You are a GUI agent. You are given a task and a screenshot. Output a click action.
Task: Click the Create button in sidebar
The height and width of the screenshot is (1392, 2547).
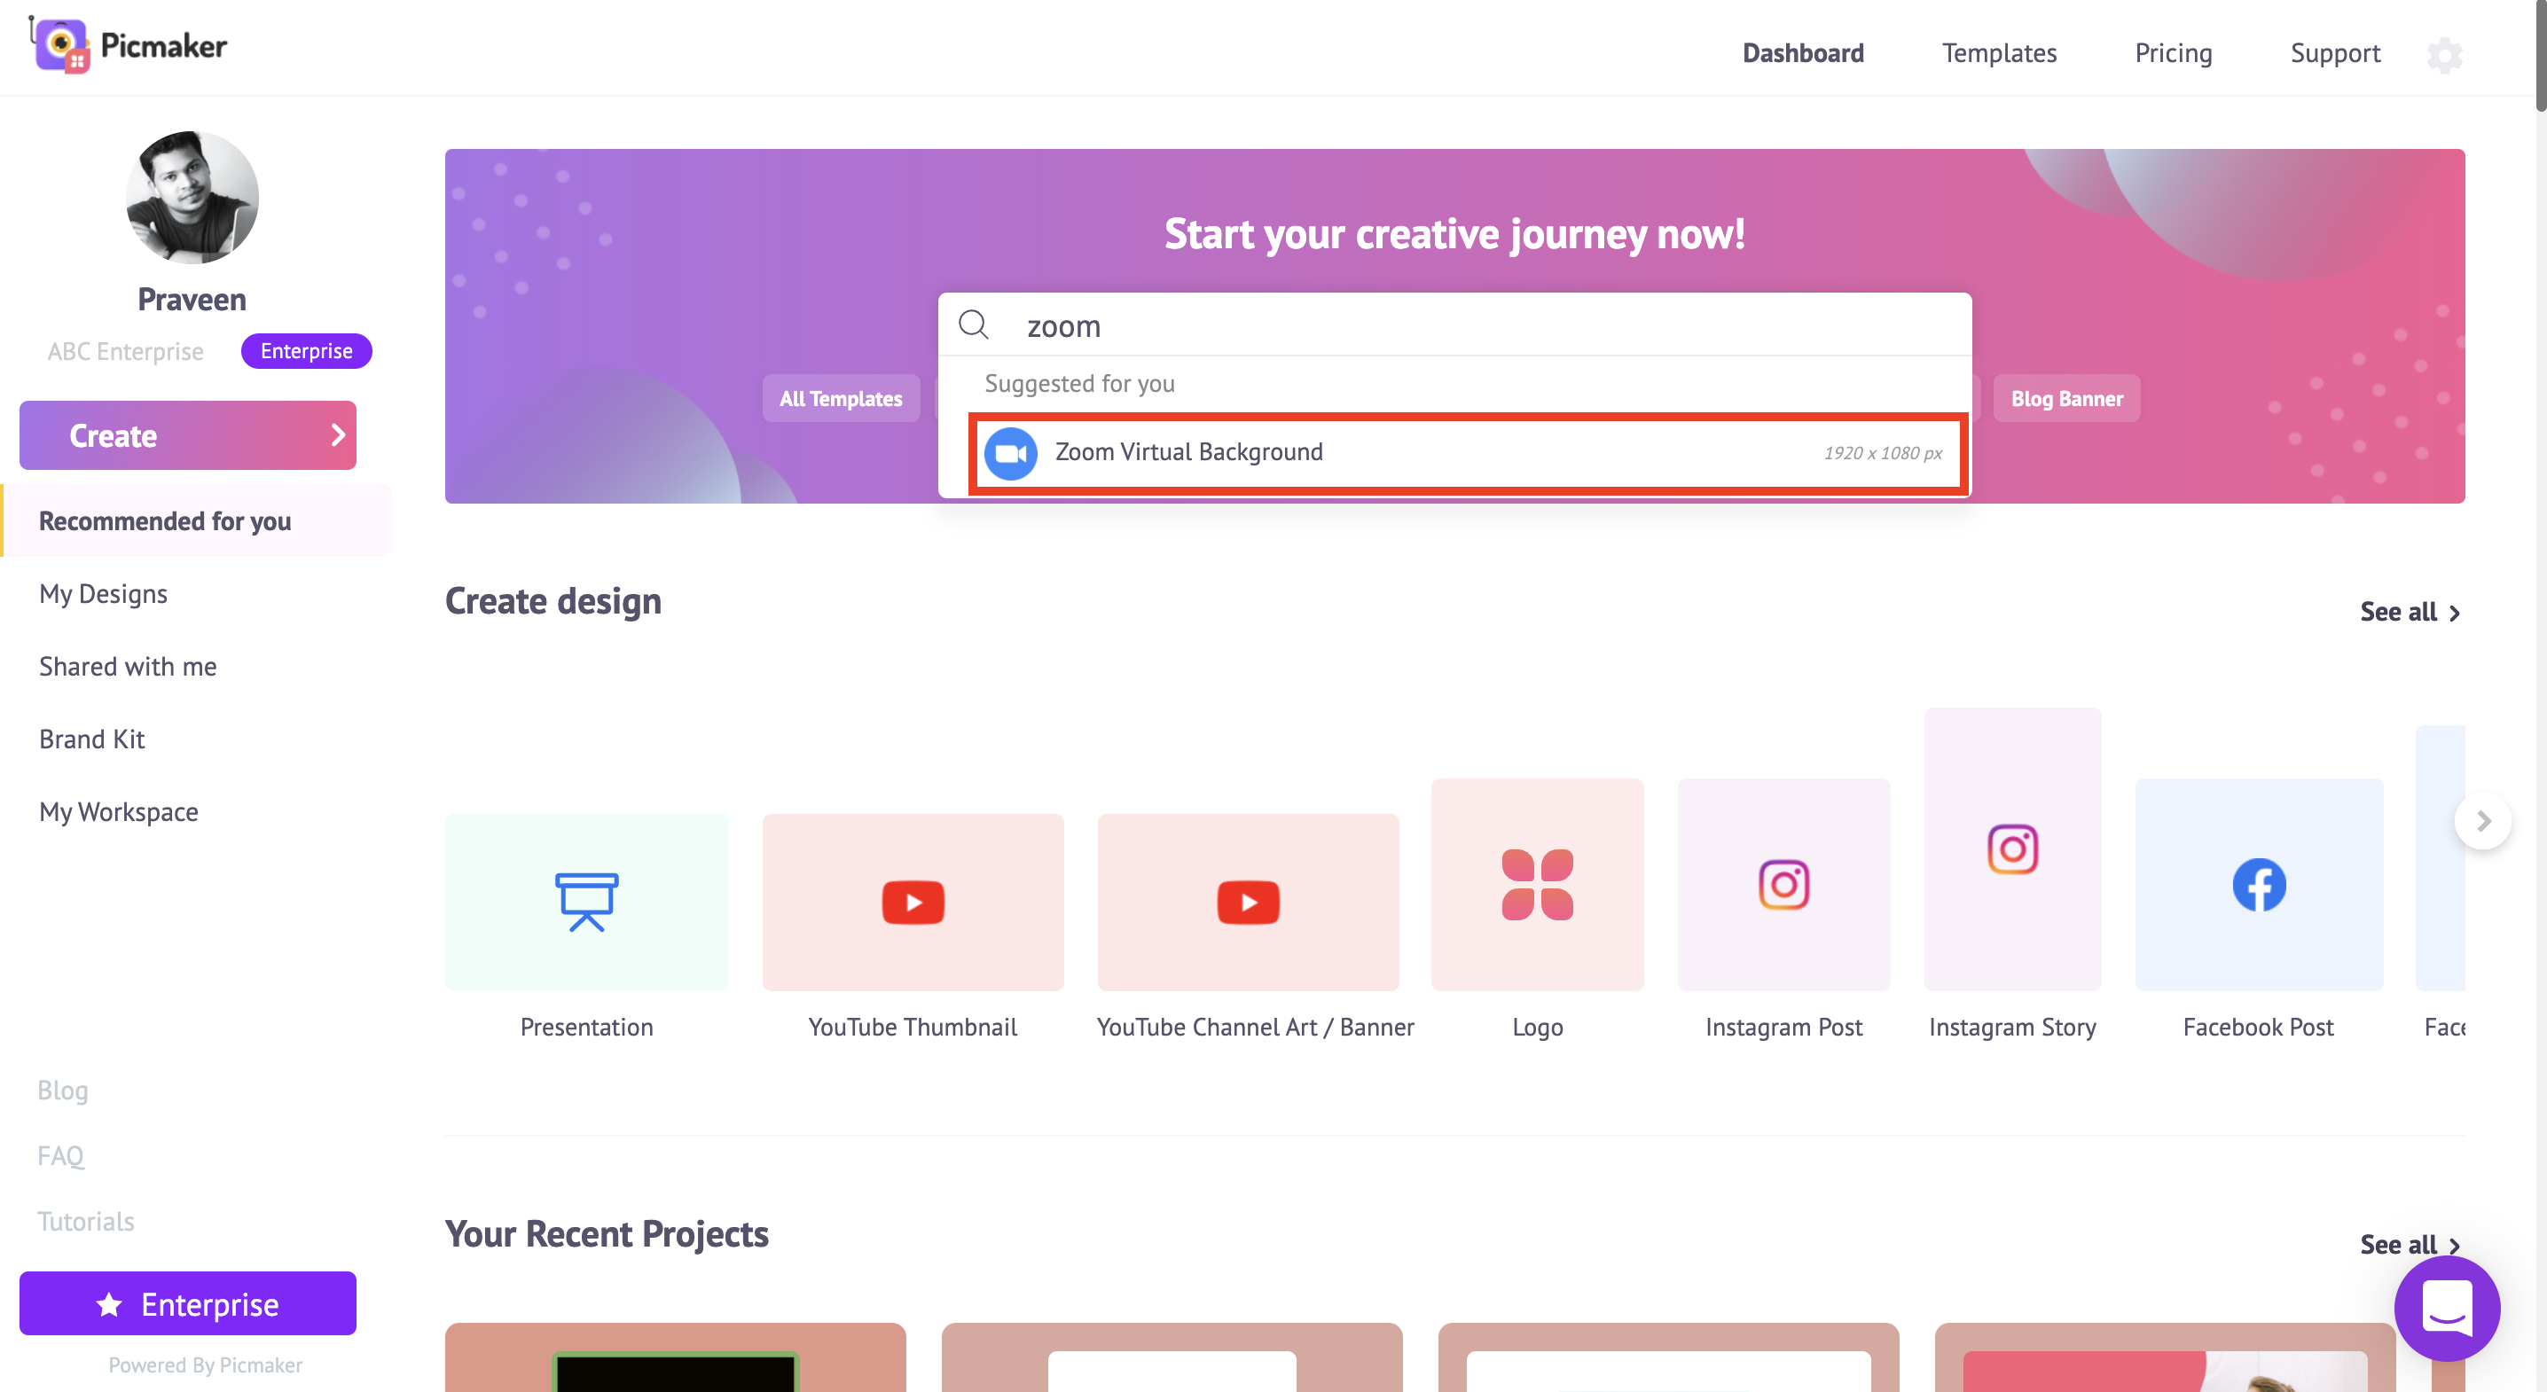pyautogui.click(x=189, y=434)
